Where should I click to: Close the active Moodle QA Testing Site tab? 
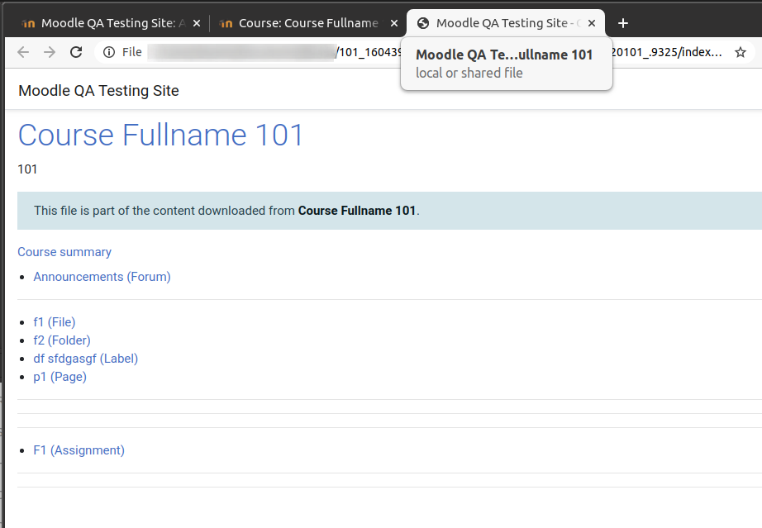592,23
